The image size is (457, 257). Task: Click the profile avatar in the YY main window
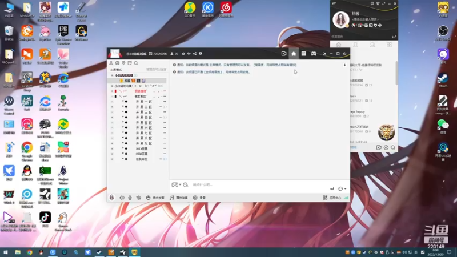point(340,19)
